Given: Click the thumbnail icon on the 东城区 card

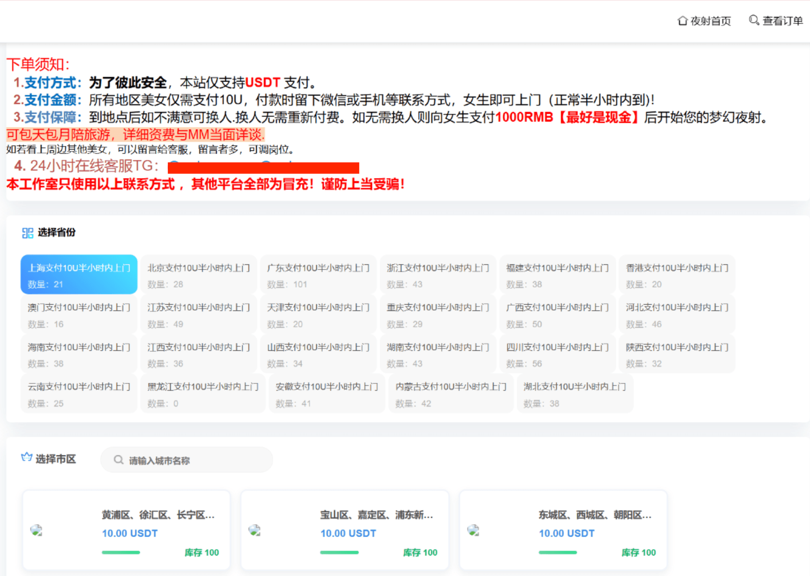Looking at the screenshot, I should coord(474,530).
